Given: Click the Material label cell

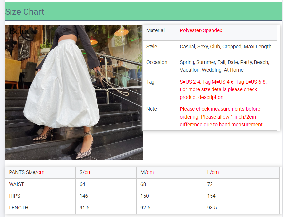Looking at the screenshot, I should pyautogui.click(x=155, y=30).
